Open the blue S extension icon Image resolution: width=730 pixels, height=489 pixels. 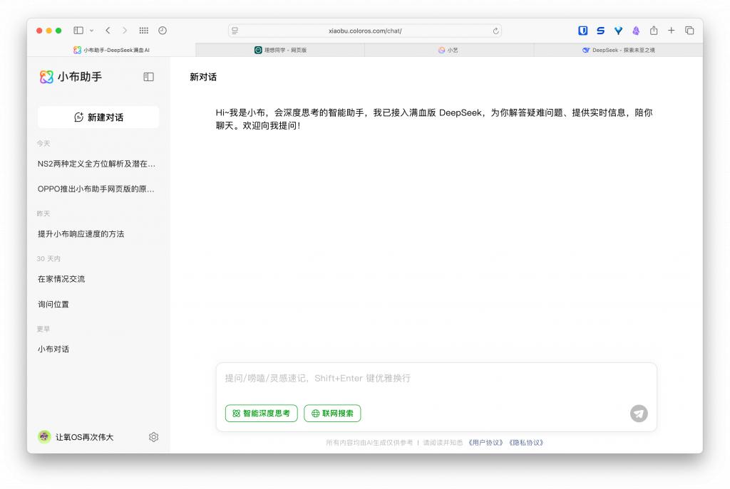click(600, 30)
